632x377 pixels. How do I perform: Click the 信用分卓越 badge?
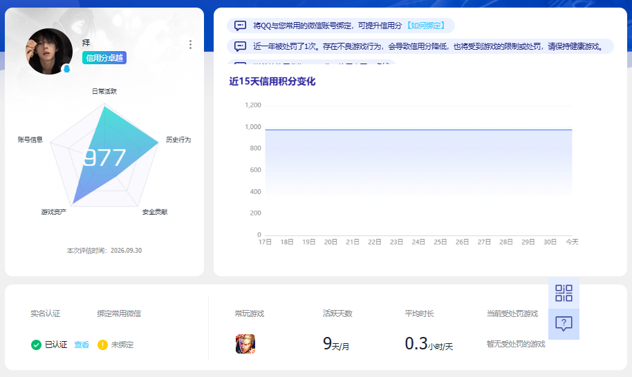tap(104, 58)
